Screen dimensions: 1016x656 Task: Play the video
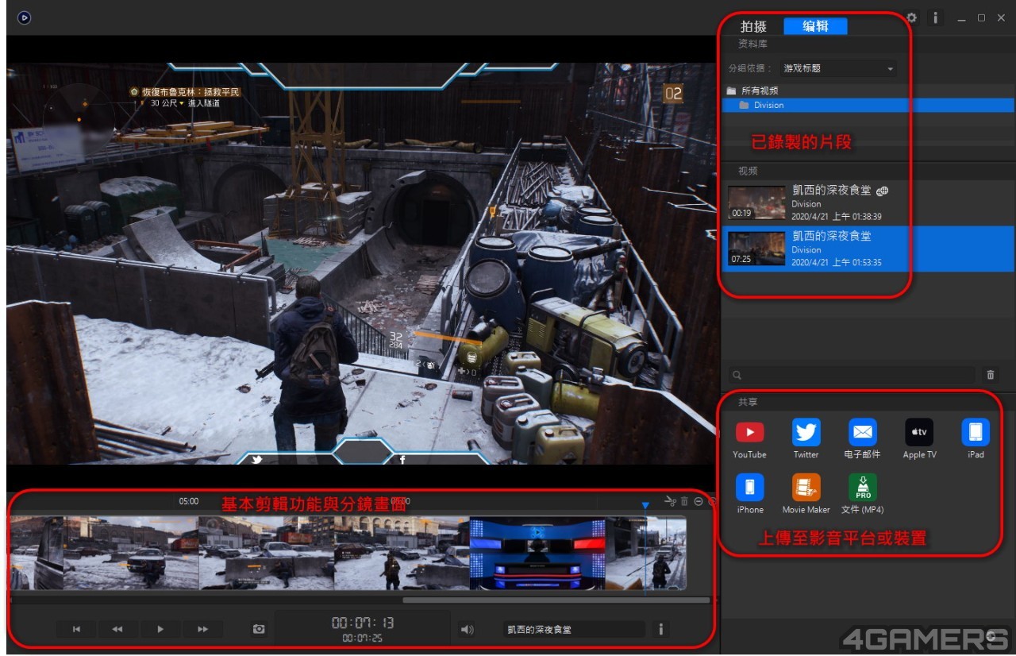click(160, 629)
